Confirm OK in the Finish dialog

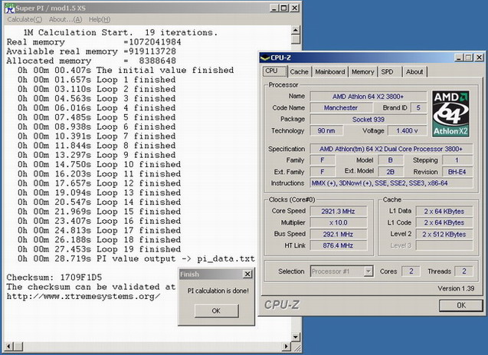[216, 311]
